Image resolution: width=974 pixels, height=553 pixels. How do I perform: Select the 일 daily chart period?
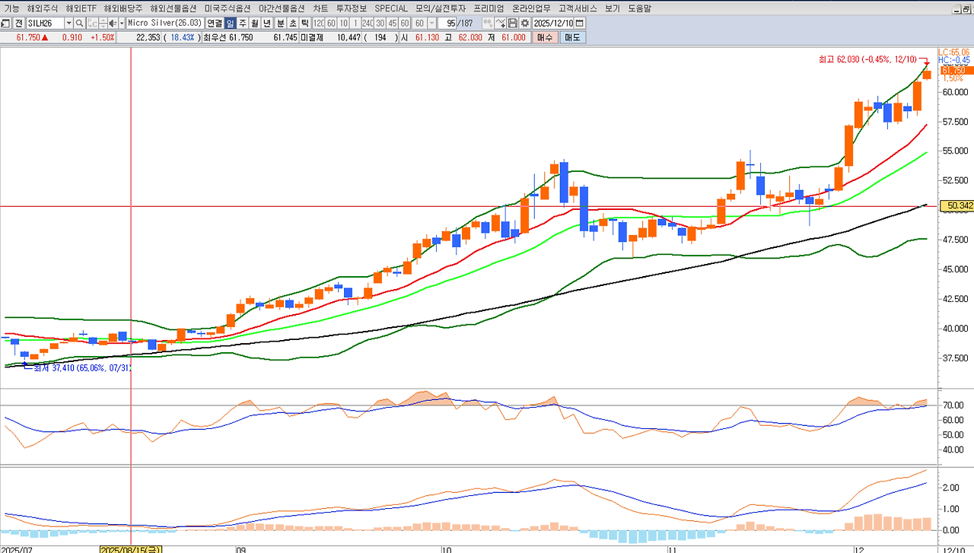click(230, 23)
